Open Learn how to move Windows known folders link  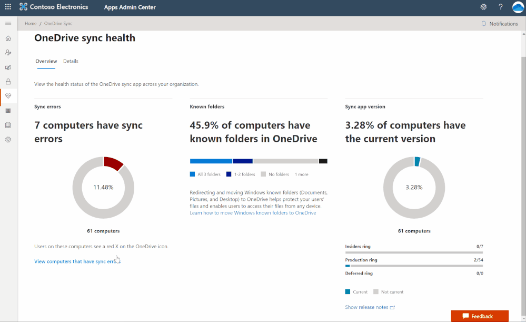(253, 213)
